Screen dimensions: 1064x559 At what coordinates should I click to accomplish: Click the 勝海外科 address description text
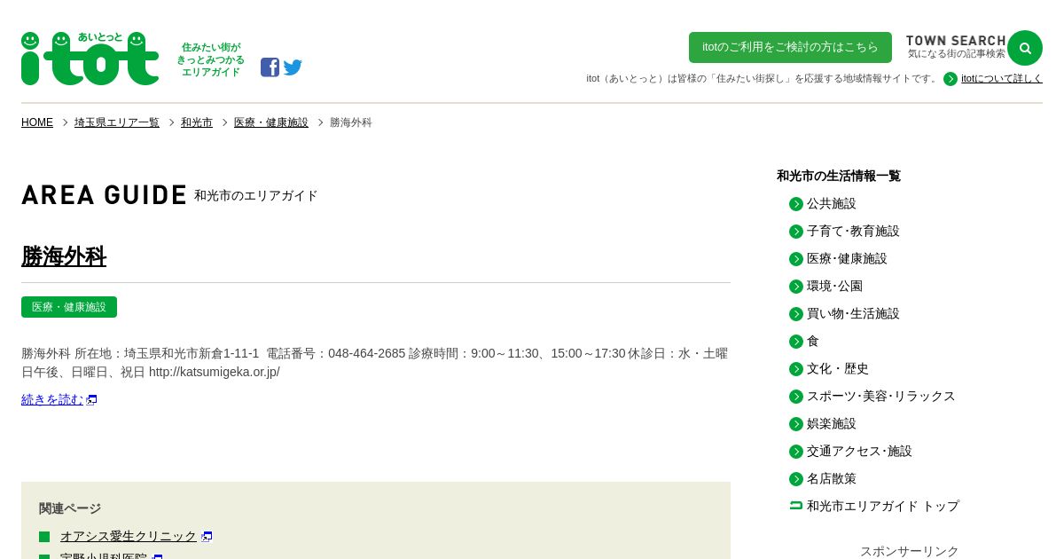(x=375, y=363)
